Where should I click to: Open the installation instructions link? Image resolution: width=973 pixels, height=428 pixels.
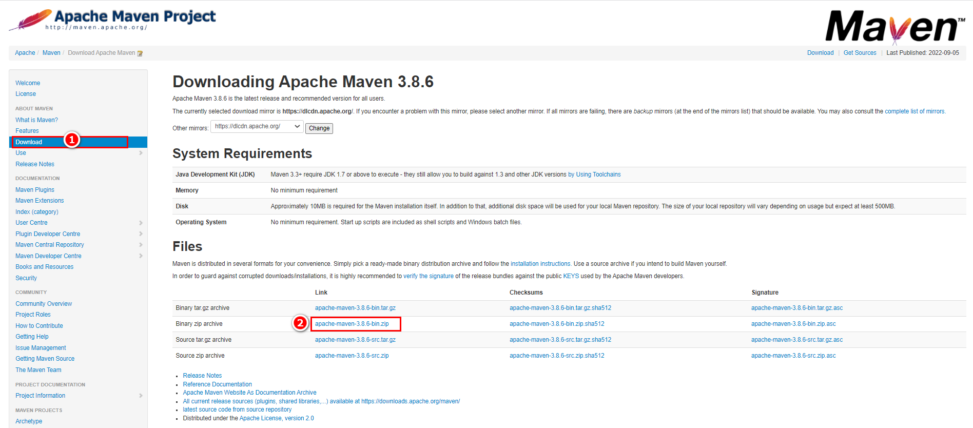(540, 264)
